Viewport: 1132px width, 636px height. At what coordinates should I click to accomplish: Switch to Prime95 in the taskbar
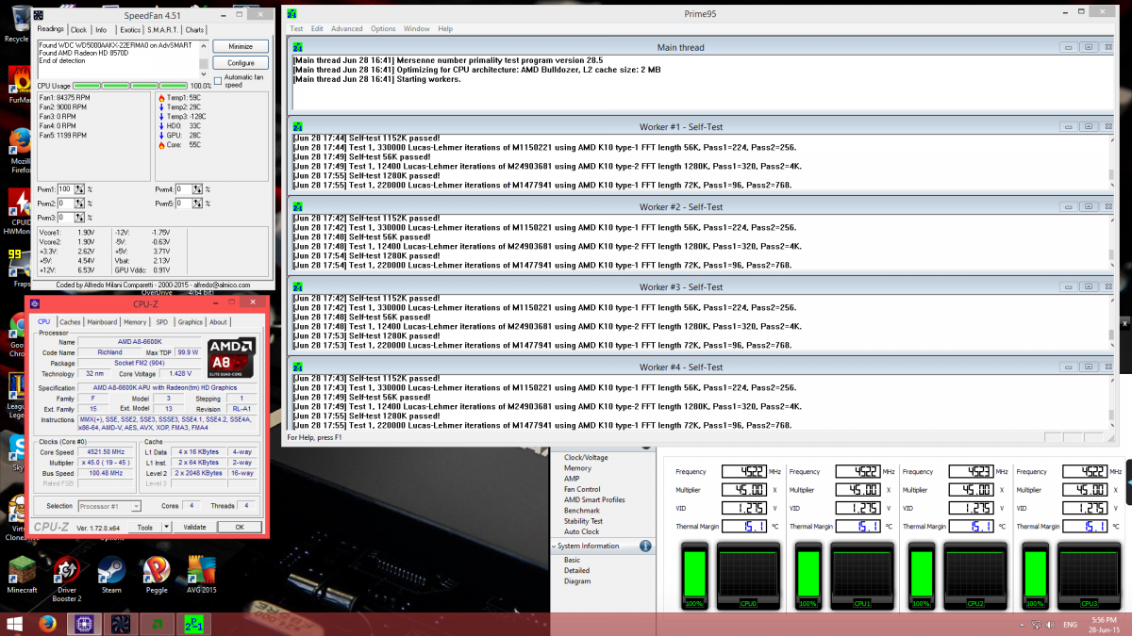(x=194, y=624)
